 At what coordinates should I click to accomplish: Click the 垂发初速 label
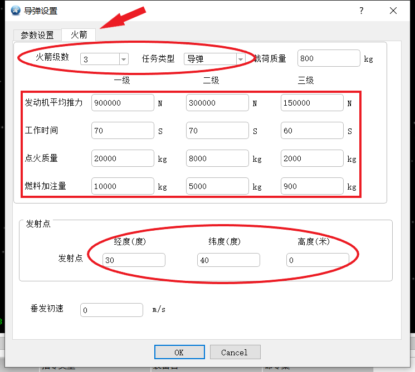tap(47, 308)
